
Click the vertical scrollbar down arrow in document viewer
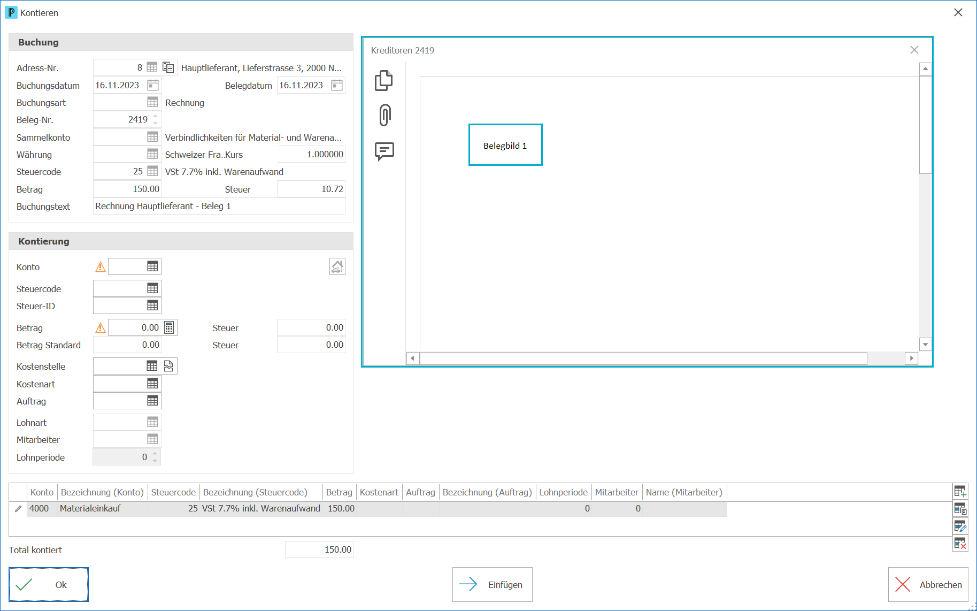[x=925, y=345]
